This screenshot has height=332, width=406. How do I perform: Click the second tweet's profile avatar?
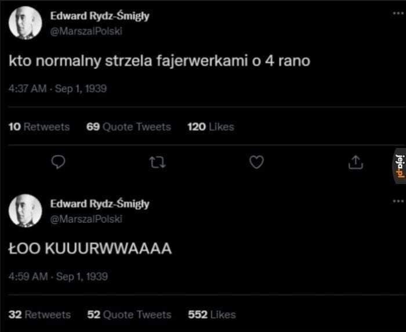[x=25, y=210]
